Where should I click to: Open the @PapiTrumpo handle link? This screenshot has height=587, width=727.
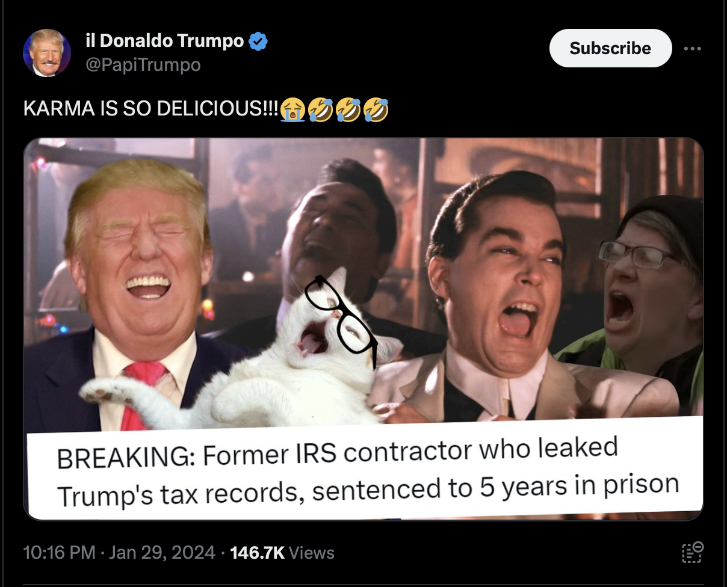pos(143,64)
